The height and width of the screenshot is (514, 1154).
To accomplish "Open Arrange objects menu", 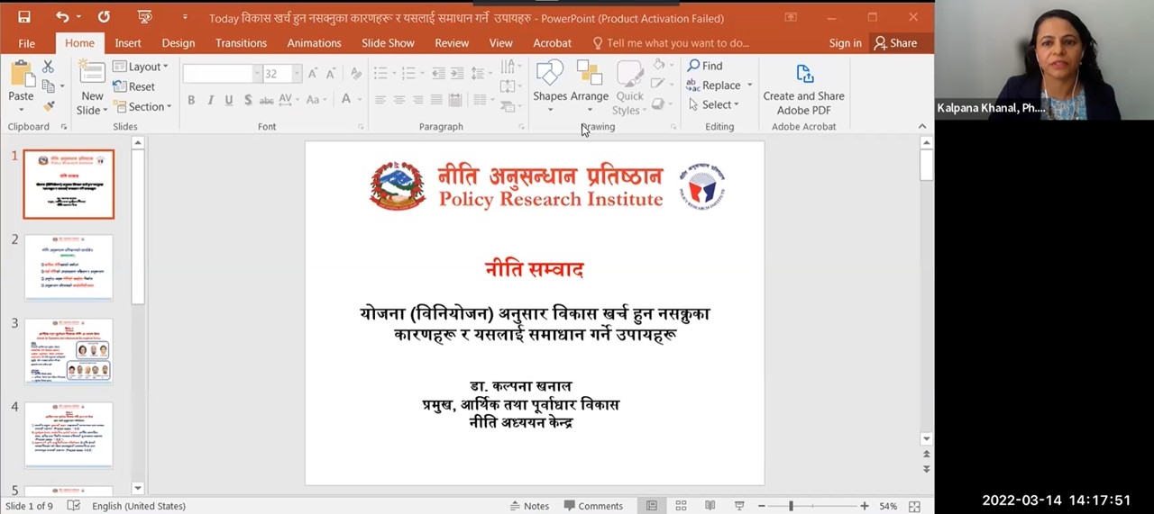I will (x=590, y=87).
